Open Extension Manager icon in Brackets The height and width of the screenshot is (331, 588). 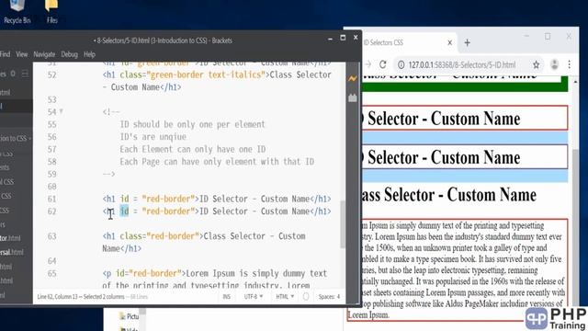tap(353, 98)
